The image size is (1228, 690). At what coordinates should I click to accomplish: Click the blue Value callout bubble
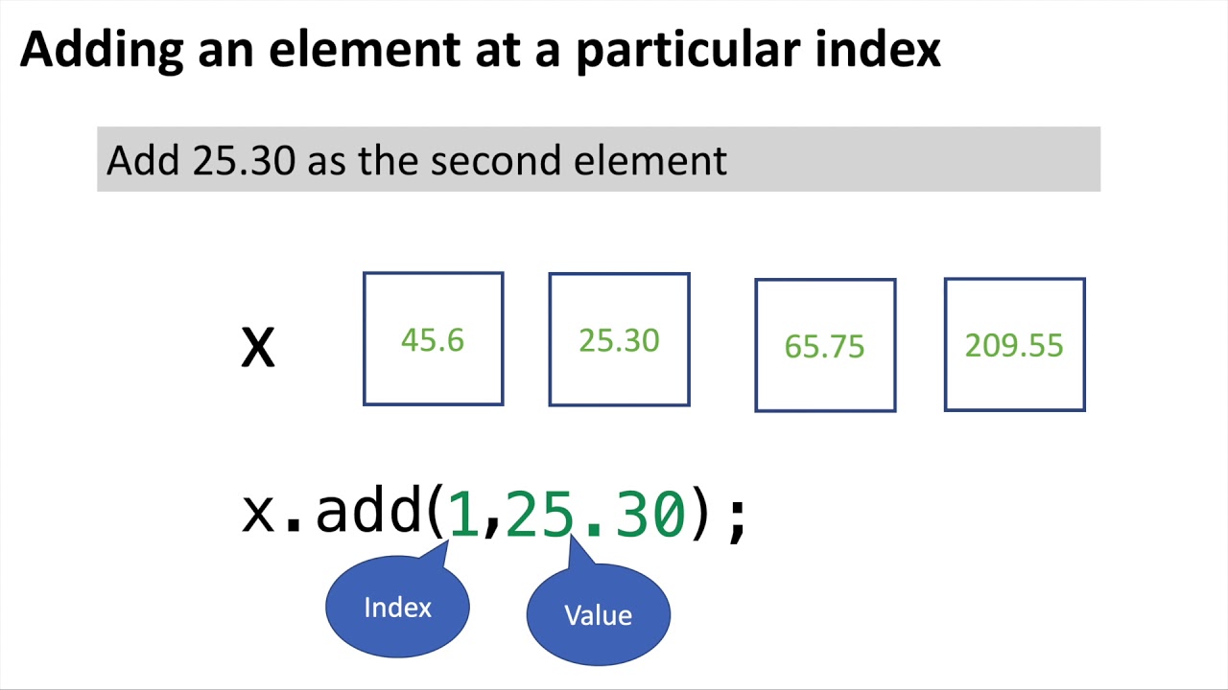click(598, 614)
